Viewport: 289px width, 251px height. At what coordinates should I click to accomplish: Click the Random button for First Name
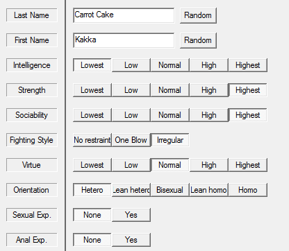coord(198,40)
